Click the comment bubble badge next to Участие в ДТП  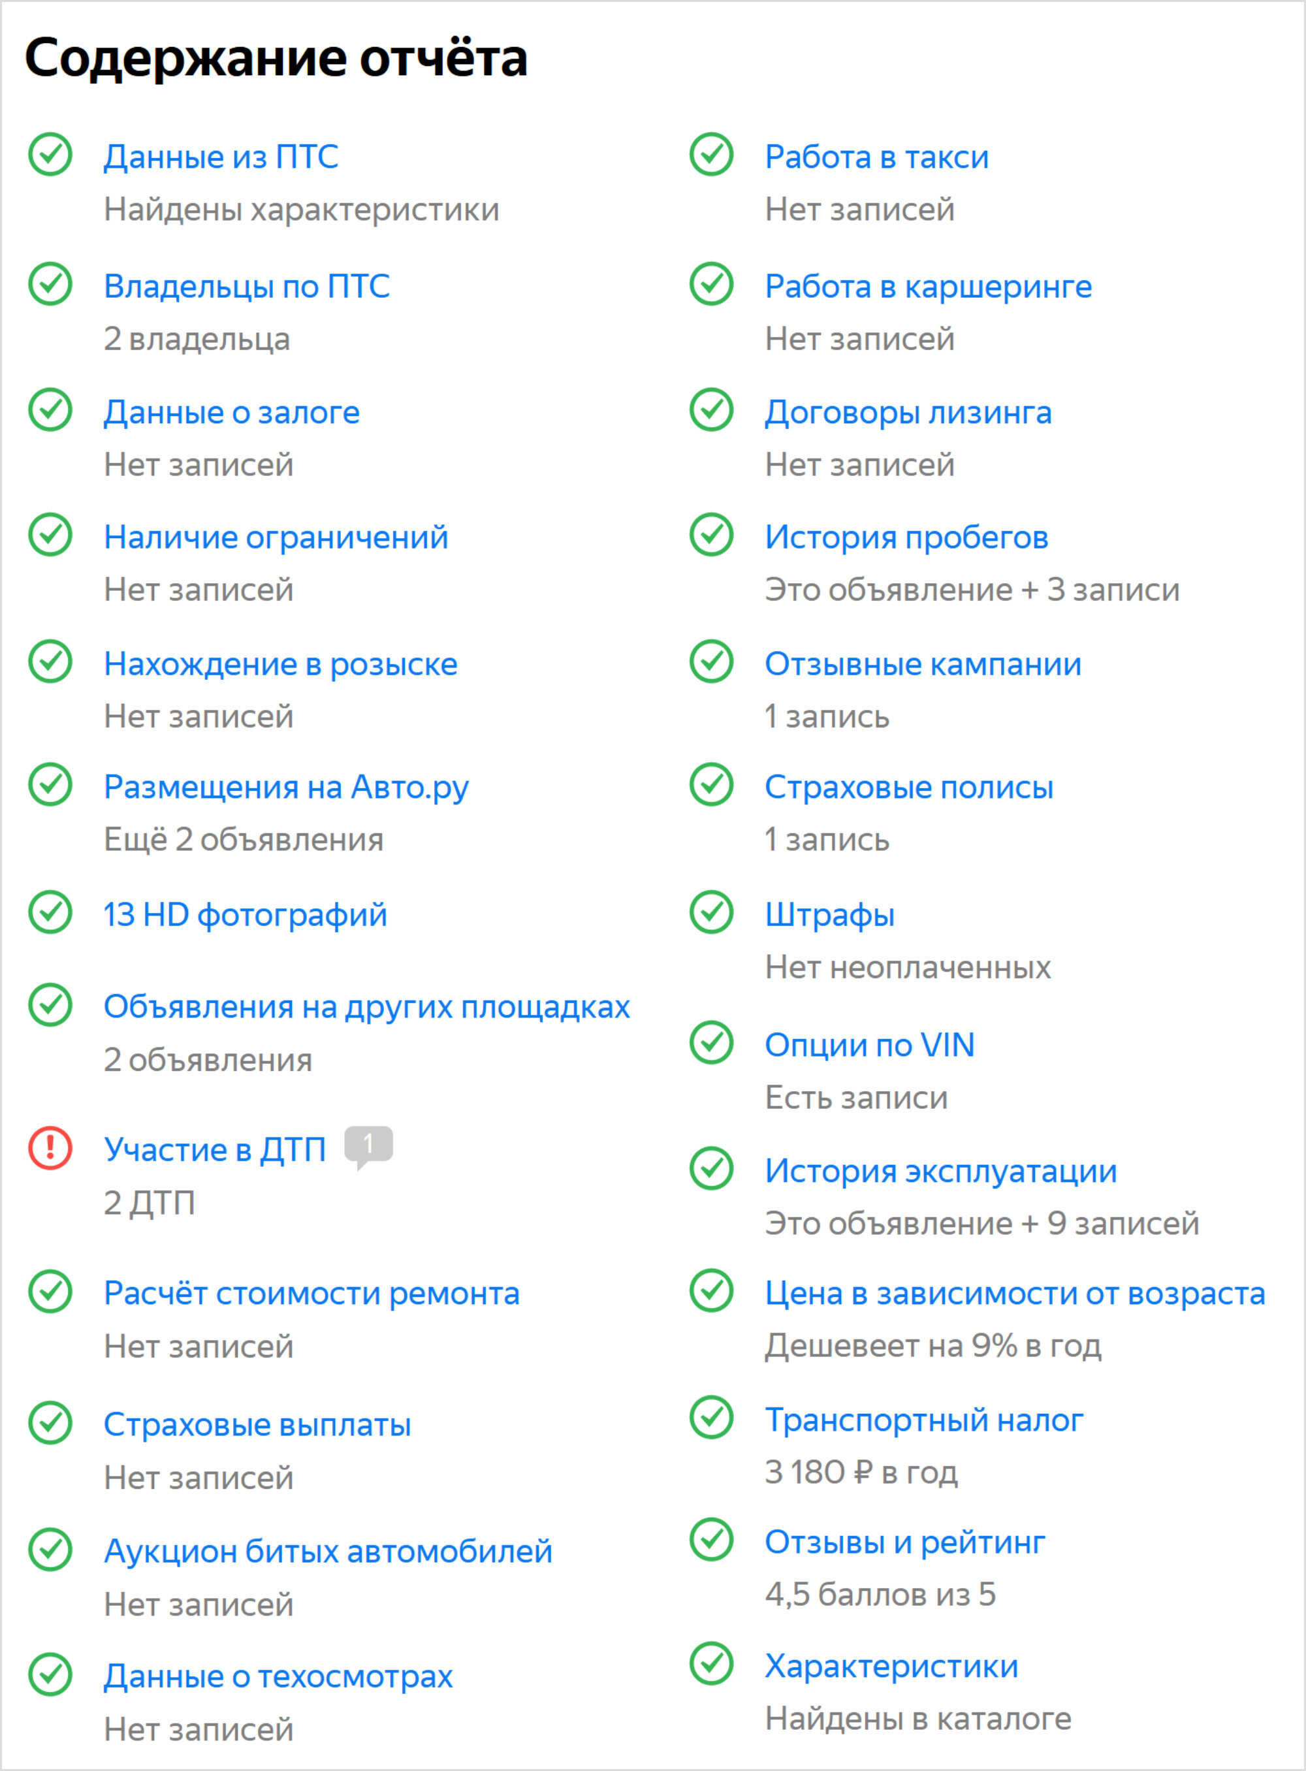click(368, 1147)
